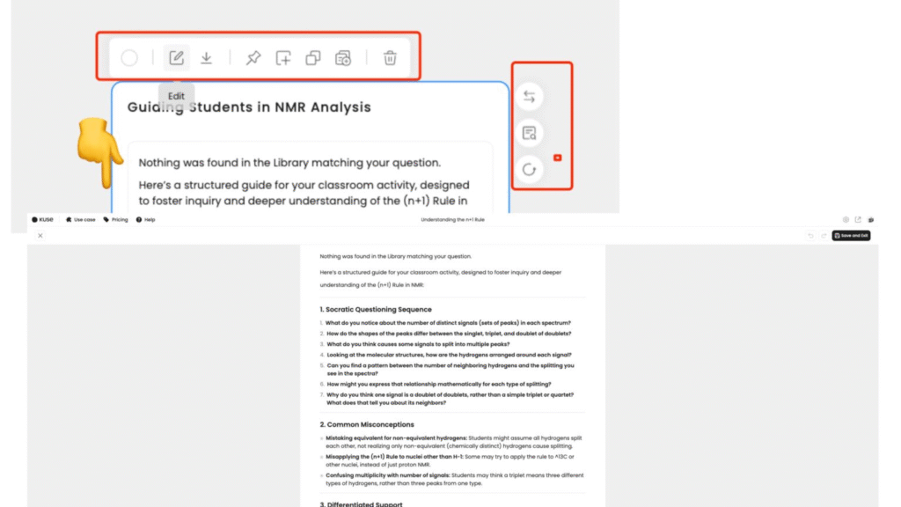Open the Use case menu item

[x=80, y=219]
